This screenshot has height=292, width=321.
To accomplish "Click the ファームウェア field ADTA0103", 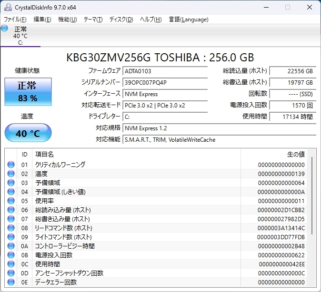I will [165, 71].
